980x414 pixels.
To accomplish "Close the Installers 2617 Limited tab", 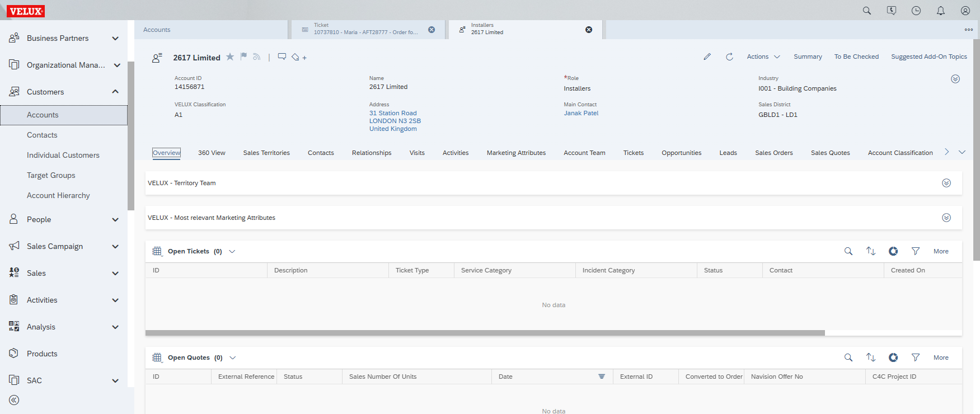I will tap(589, 30).
